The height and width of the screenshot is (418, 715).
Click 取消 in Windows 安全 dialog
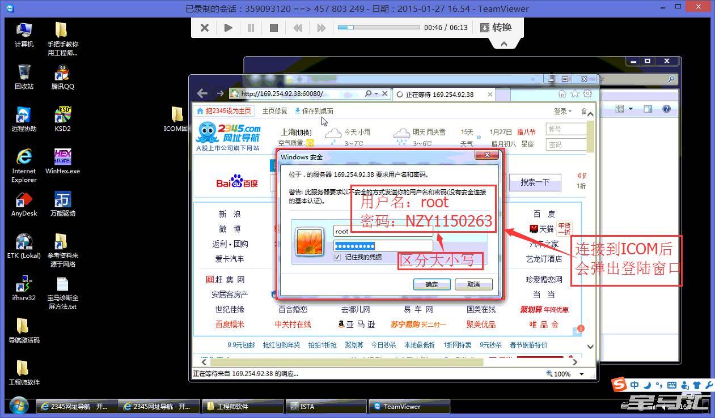pos(473,284)
